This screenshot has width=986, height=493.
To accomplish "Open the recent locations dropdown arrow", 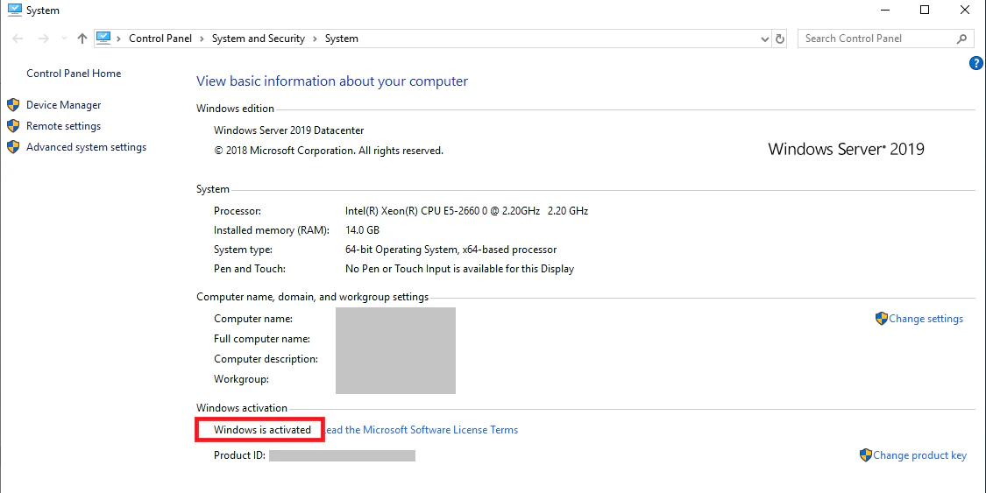I will click(x=64, y=39).
